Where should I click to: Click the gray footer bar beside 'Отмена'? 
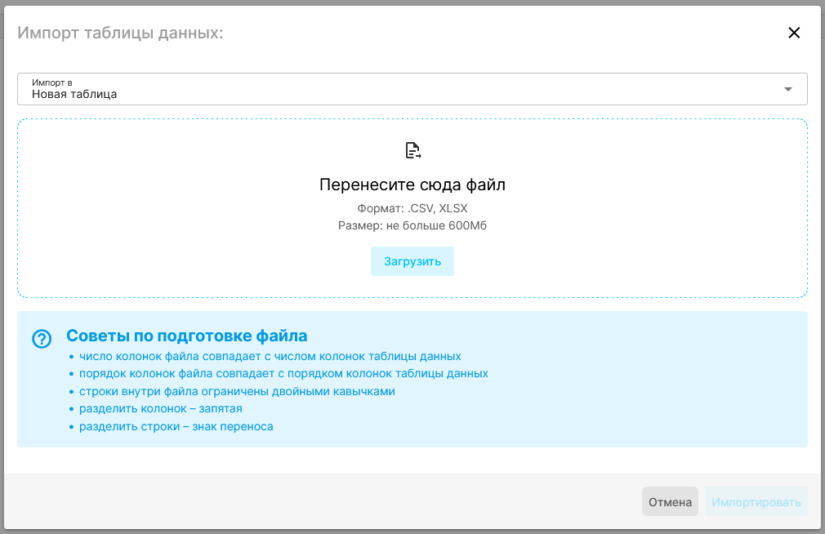click(x=327, y=502)
